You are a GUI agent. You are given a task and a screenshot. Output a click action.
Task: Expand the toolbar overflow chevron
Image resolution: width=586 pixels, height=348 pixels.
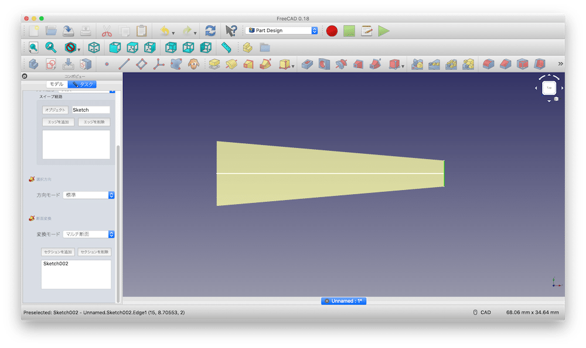point(560,64)
